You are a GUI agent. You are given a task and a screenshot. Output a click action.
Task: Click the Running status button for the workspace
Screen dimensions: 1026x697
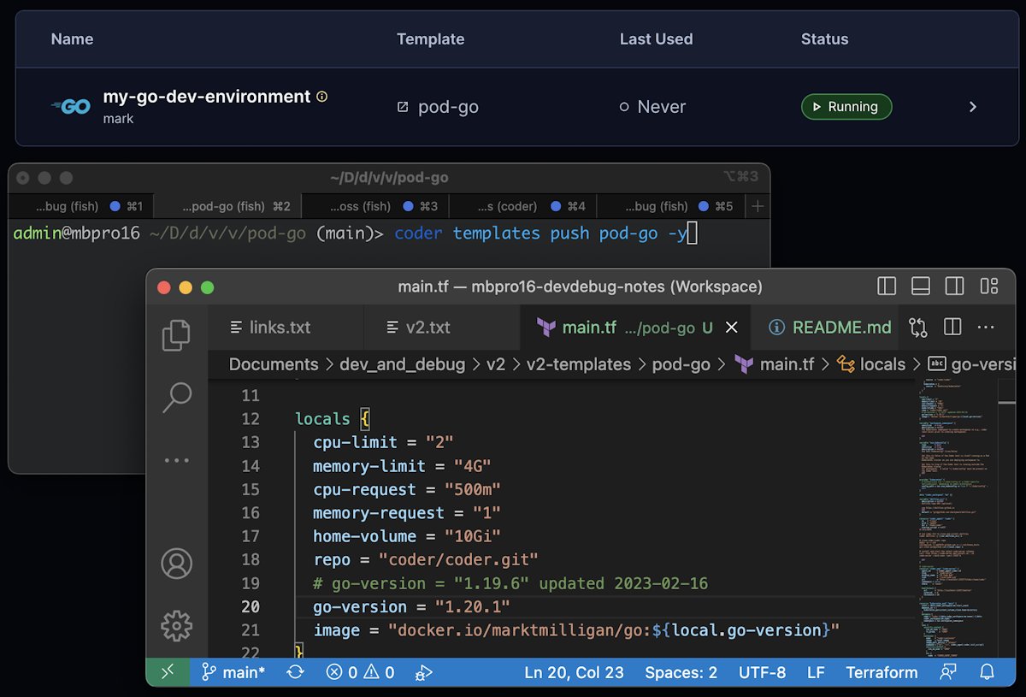coord(846,106)
